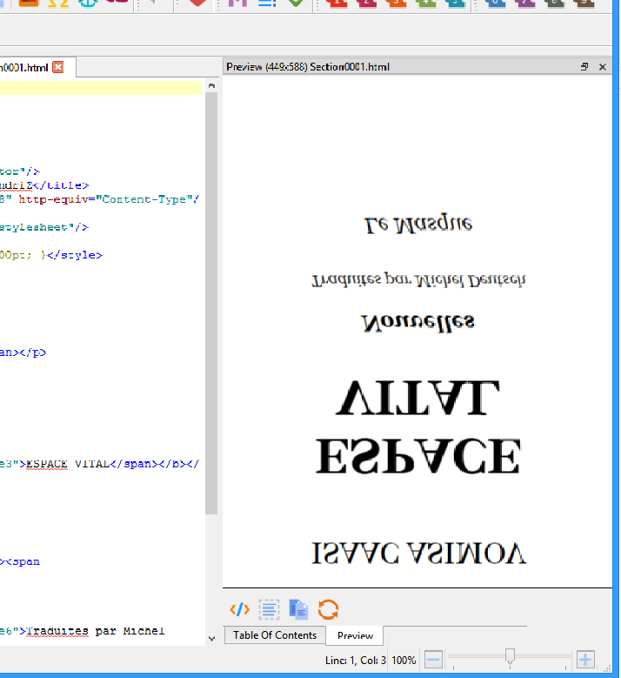The height and width of the screenshot is (678, 621).
Task: Click the Select All icon in Preview
Action: (269, 609)
